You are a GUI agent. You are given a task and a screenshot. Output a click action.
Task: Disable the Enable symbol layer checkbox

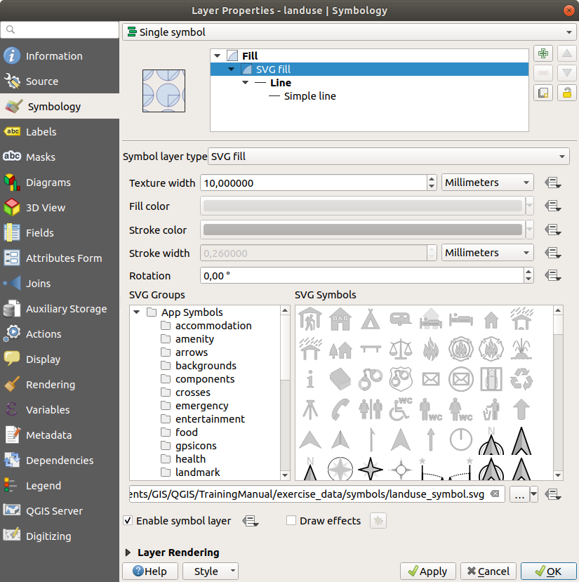point(128,521)
